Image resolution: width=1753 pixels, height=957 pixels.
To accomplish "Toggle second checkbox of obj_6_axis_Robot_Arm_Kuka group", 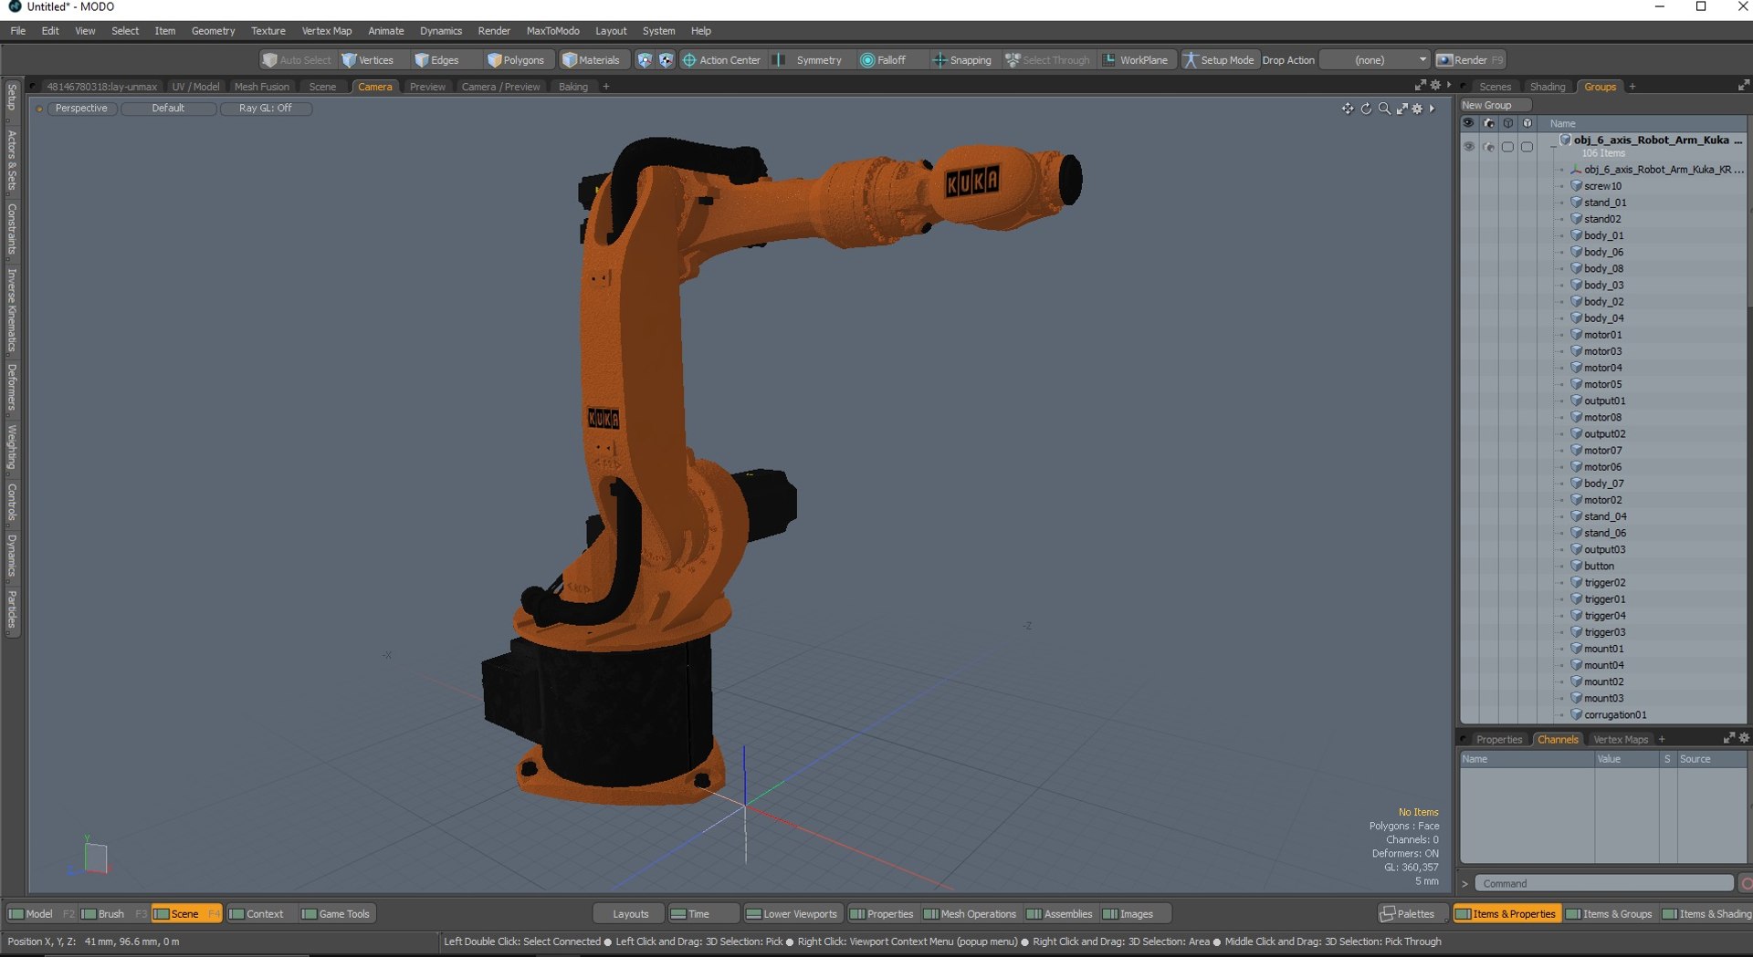I will tap(1527, 147).
